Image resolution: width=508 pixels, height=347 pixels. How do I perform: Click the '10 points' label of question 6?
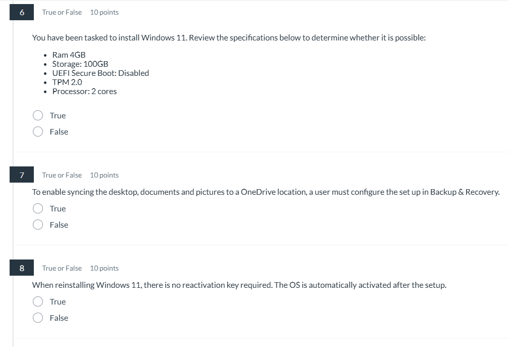pyautogui.click(x=105, y=12)
